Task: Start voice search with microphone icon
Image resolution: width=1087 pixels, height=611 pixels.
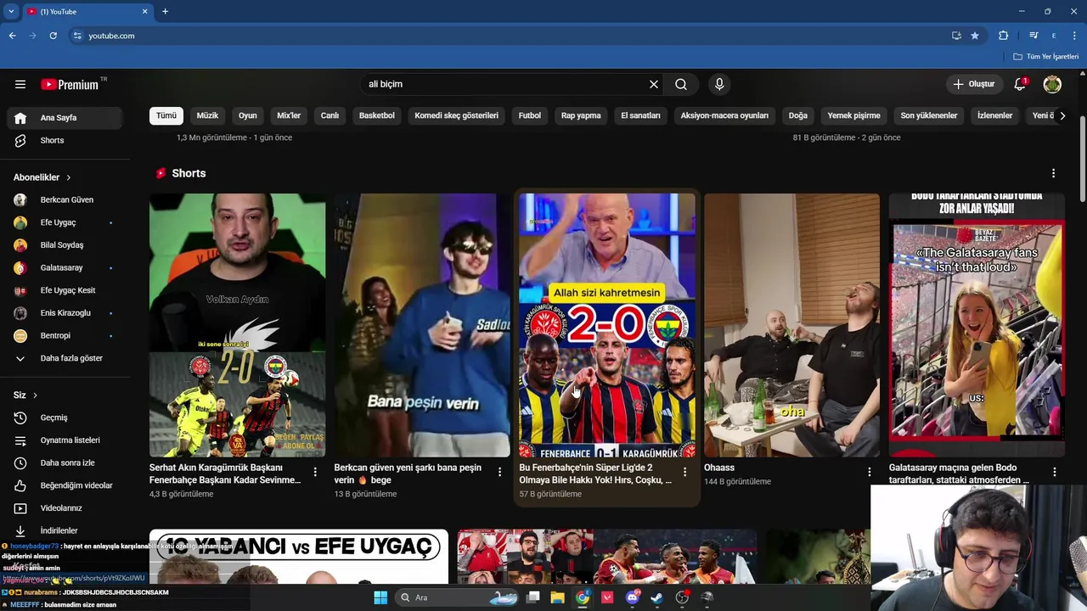Action: coord(719,84)
